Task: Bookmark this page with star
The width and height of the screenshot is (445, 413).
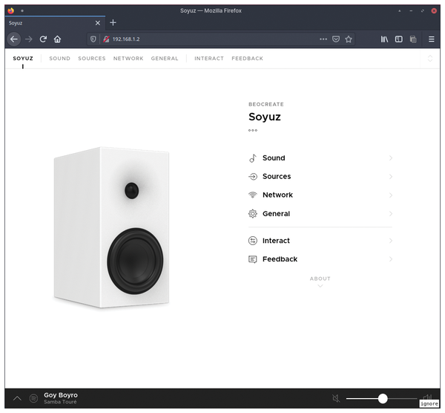Action: pyautogui.click(x=349, y=39)
